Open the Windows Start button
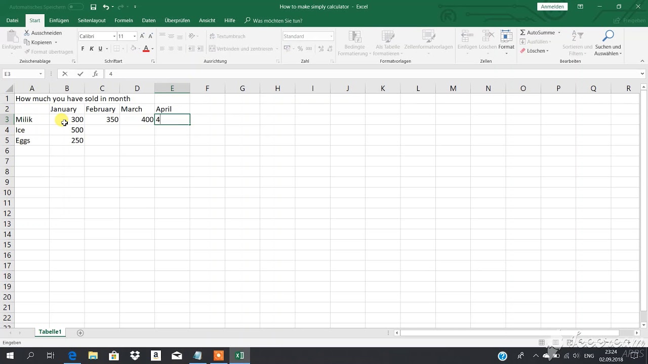This screenshot has height=364, width=648. (10, 356)
